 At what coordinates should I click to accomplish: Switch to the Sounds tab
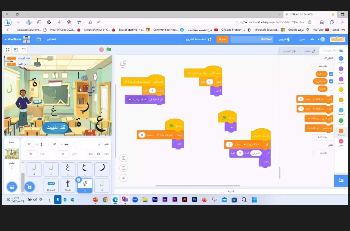(x=289, y=51)
